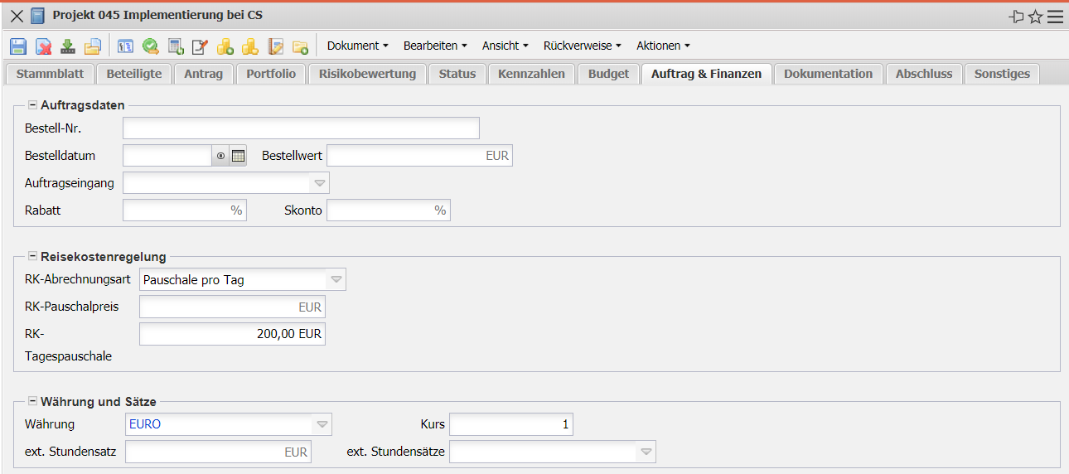Click the green download arrow toolbar icon

pyautogui.click(x=68, y=46)
